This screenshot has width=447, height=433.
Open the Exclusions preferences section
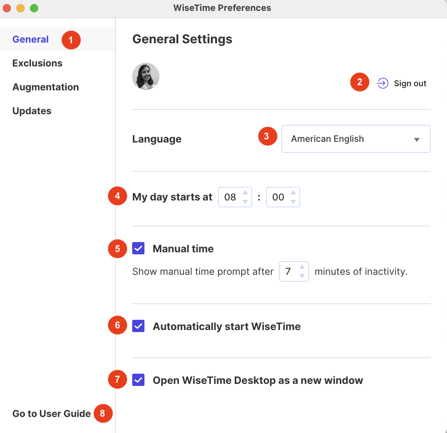point(37,63)
